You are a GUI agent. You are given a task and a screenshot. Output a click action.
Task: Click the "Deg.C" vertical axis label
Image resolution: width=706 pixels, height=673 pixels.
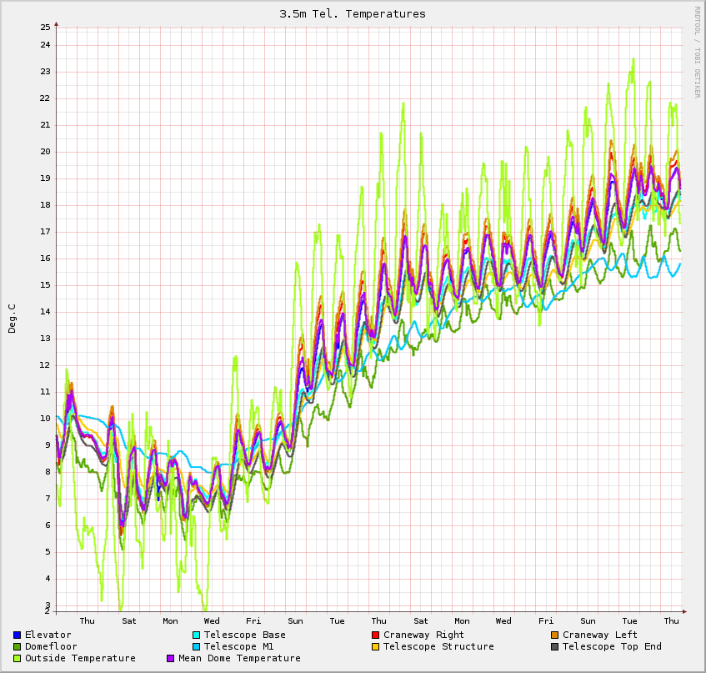12,319
